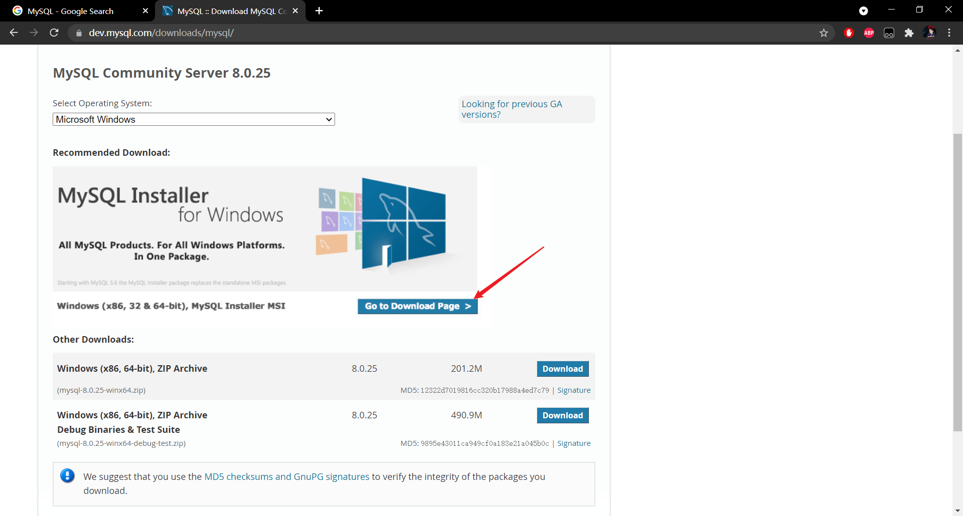Click the Recommended Download heading
Image resolution: width=963 pixels, height=516 pixels.
click(x=111, y=153)
